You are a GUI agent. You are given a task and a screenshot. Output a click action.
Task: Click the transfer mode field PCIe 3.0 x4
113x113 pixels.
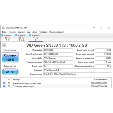[x=58, y=62]
